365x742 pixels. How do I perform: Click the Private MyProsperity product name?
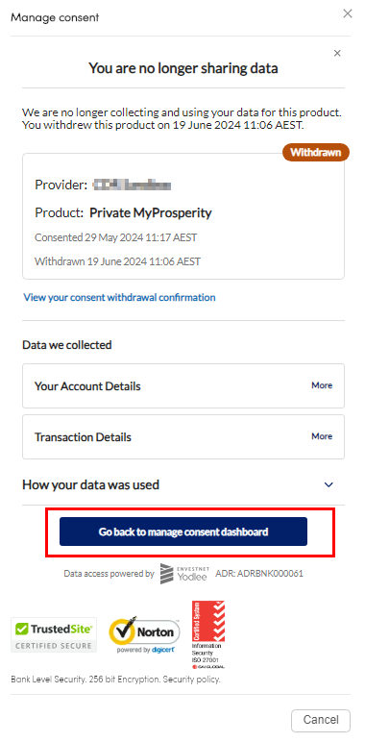[151, 213]
